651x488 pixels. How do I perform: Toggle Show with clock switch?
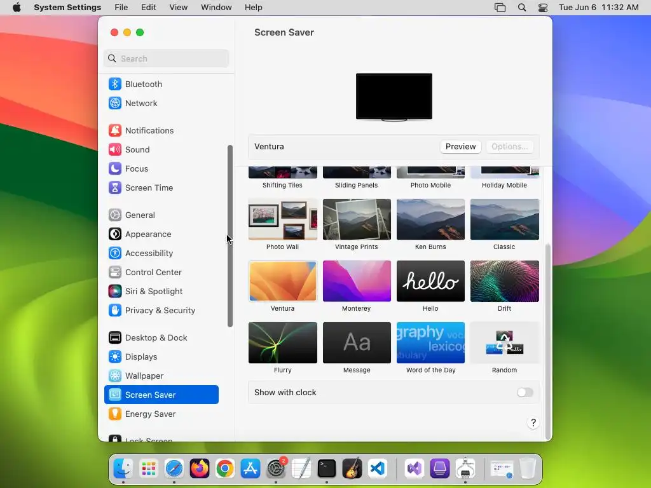pyautogui.click(x=524, y=393)
